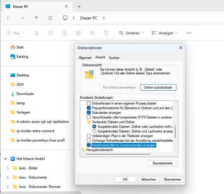Click Übernehmen to apply settings
224x194 pixels.
(x=172, y=179)
